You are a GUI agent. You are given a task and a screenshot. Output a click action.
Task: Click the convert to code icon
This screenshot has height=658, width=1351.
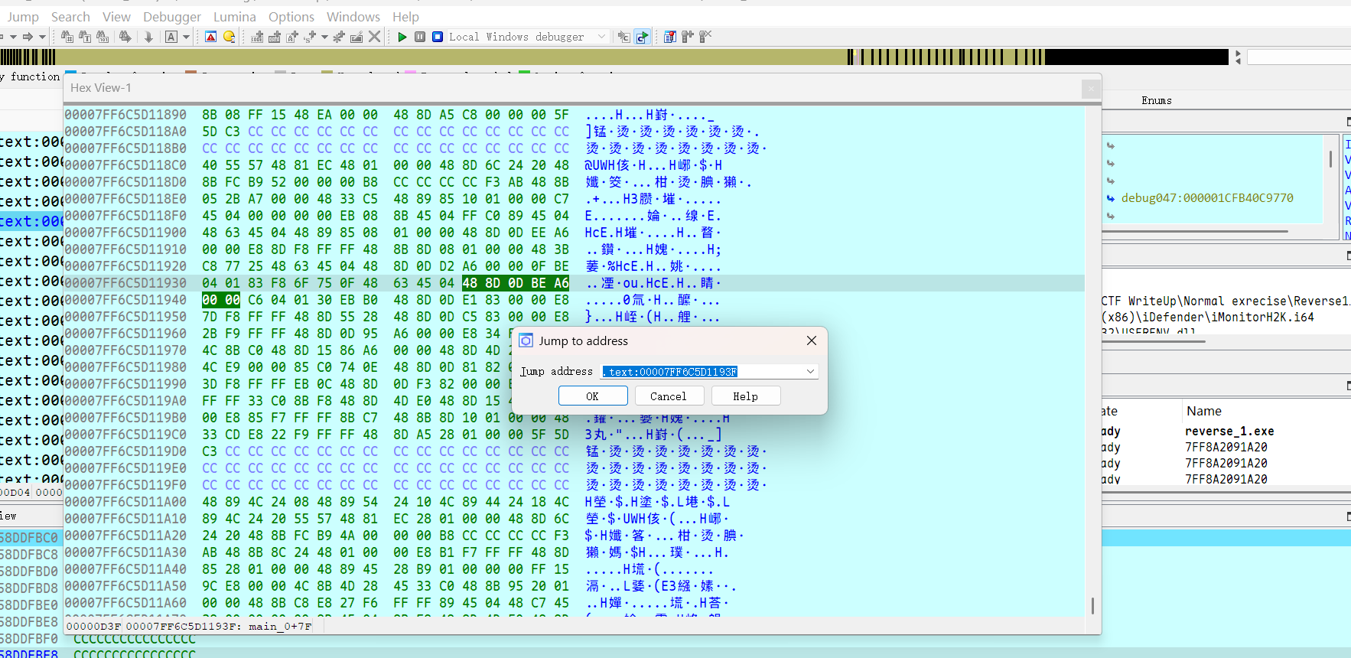(x=257, y=37)
